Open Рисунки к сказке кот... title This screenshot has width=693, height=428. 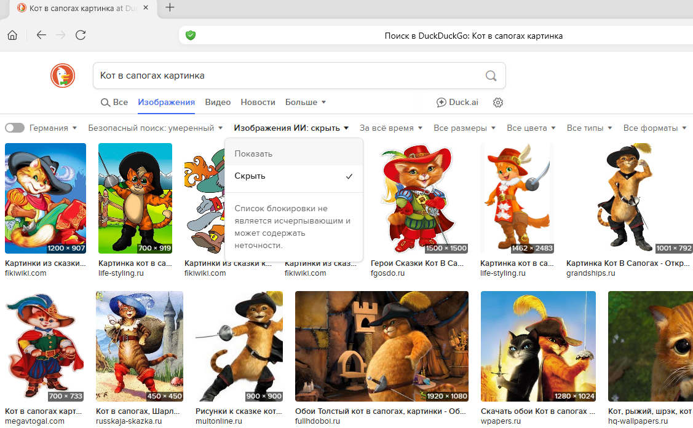(x=239, y=411)
